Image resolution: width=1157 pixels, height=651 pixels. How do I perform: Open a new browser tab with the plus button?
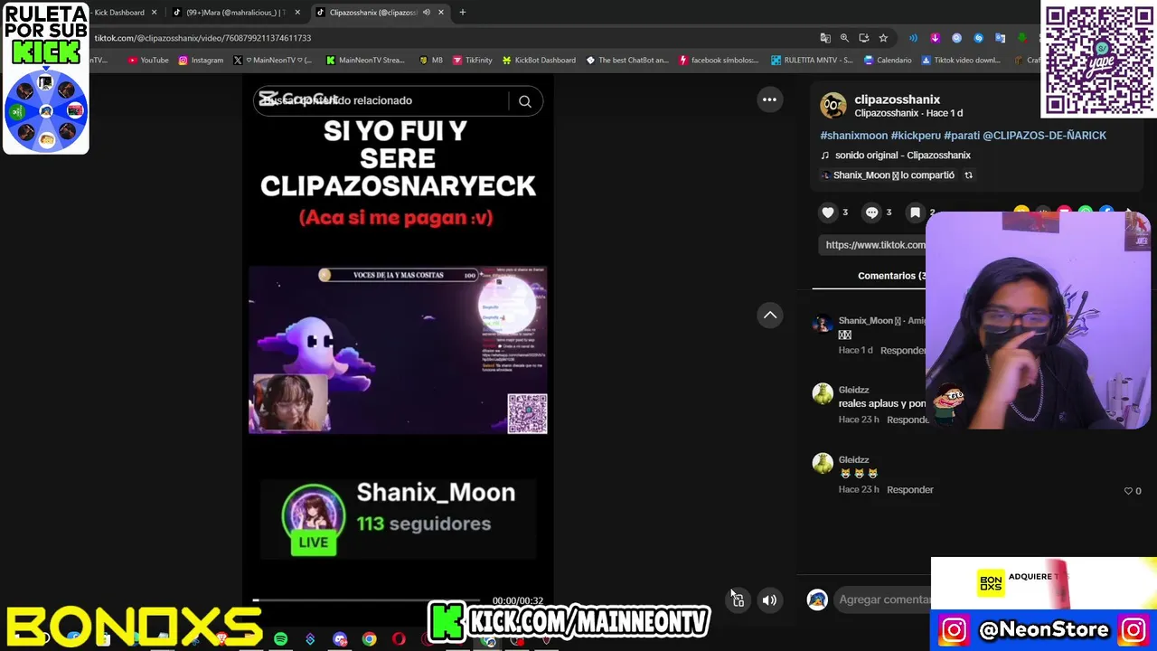click(x=462, y=13)
